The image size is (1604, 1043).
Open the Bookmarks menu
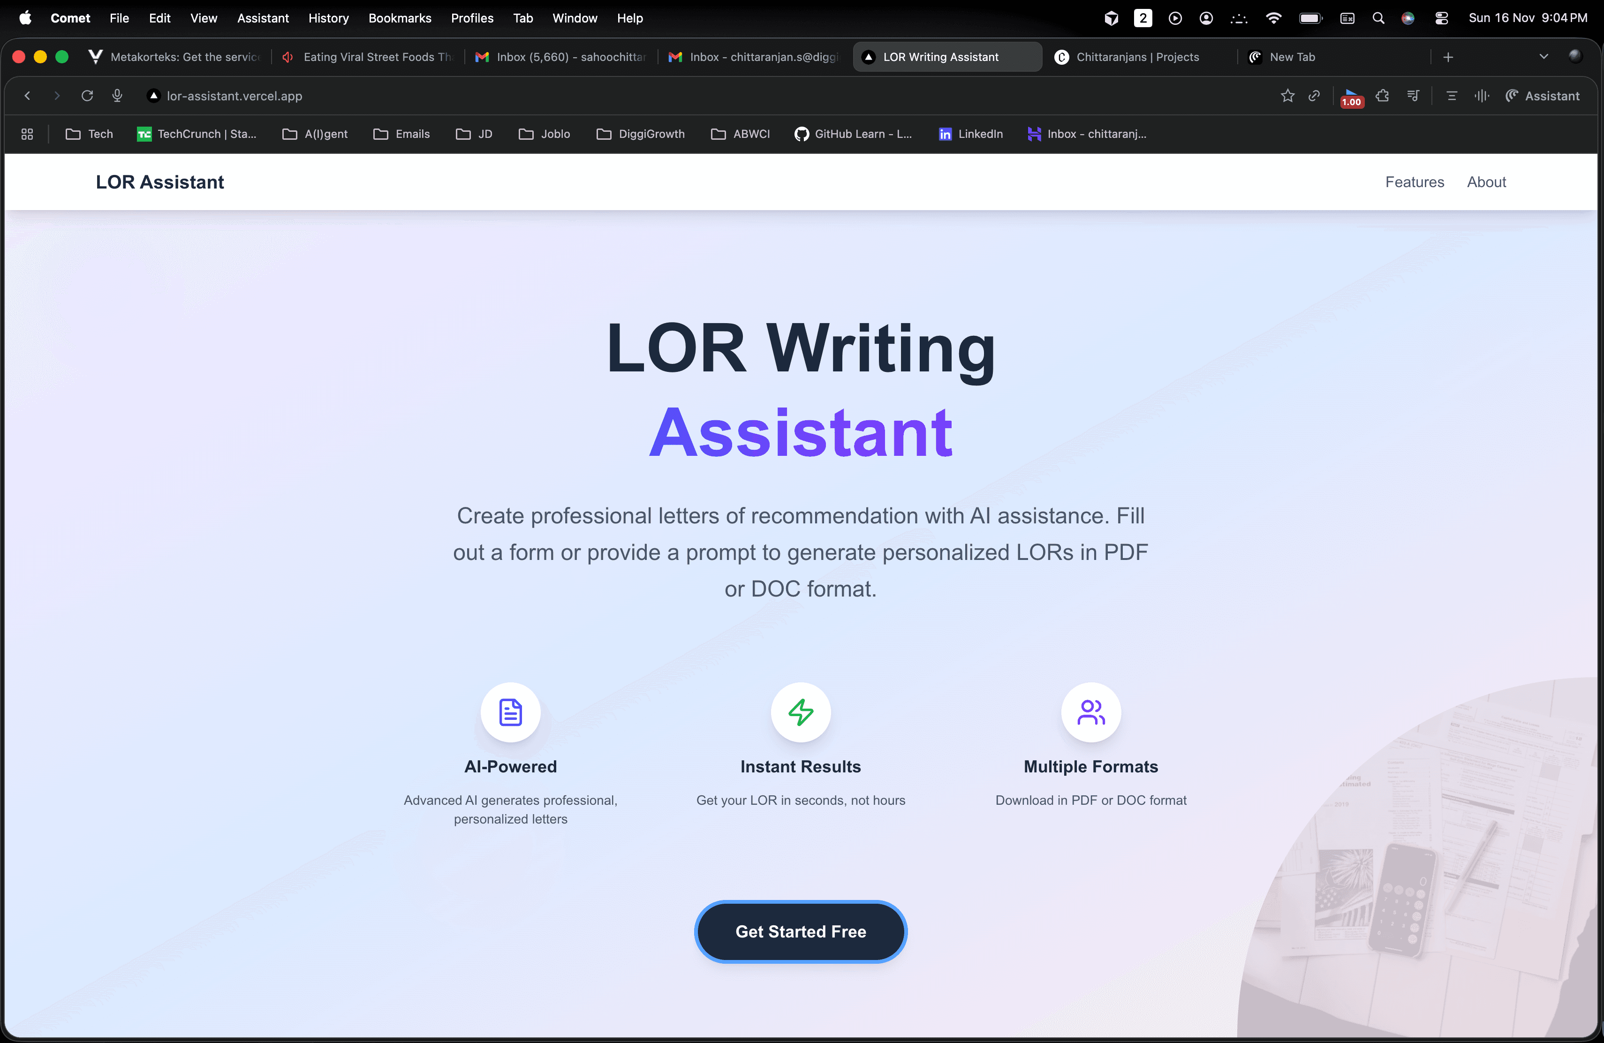[x=400, y=18]
